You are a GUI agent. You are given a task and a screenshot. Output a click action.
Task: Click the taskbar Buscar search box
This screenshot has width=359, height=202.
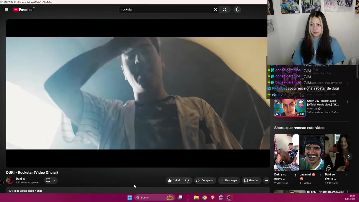click(x=154, y=198)
